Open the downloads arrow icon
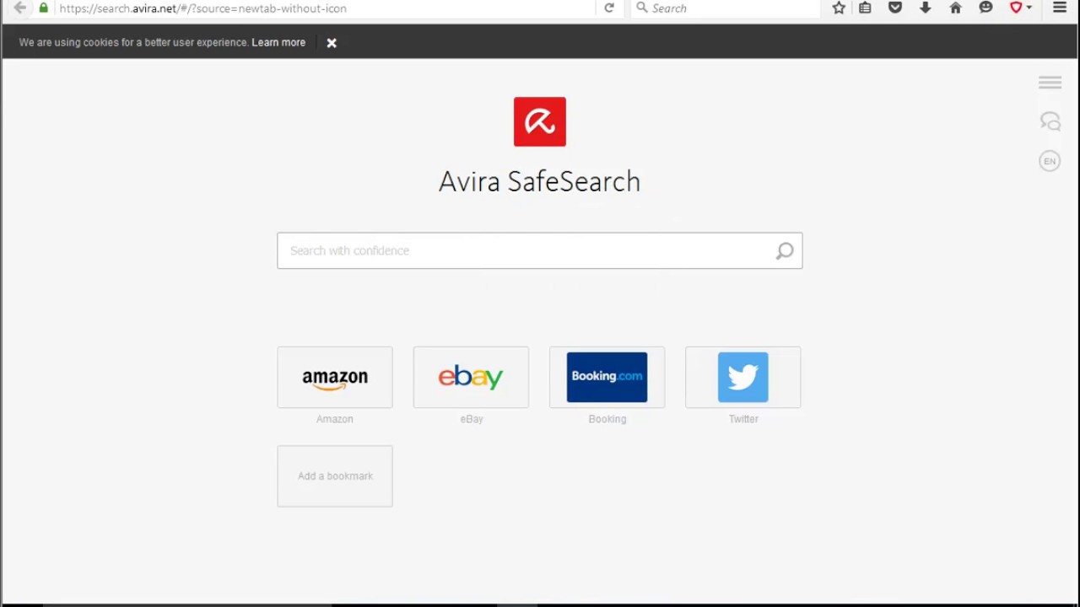 [926, 8]
